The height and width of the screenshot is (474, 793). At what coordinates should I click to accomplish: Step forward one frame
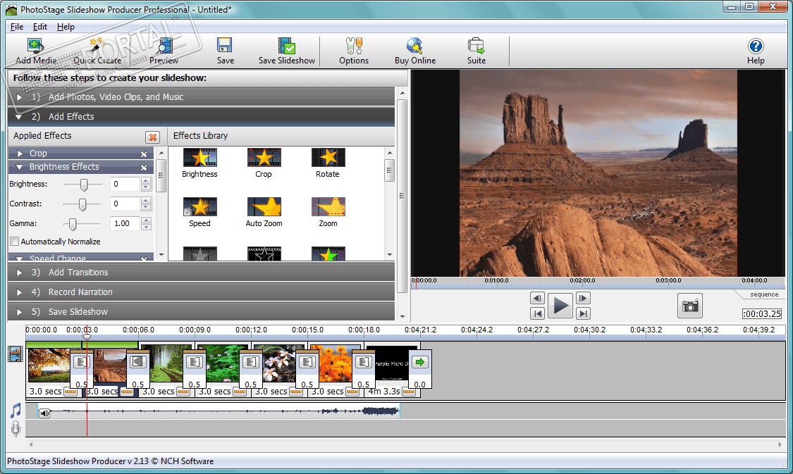pos(583,298)
